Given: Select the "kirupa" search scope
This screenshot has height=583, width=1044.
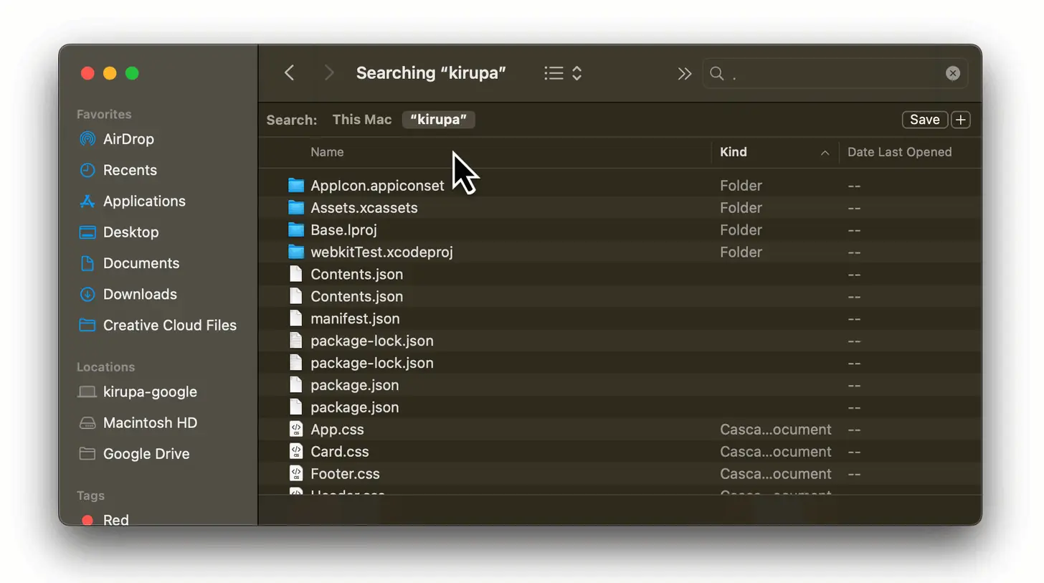Looking at the screenshot, I should (x=438, y=120).
